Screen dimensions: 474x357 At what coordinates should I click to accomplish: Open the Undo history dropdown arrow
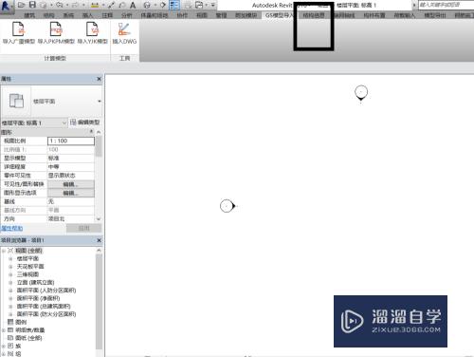click(x=67, y=5)
